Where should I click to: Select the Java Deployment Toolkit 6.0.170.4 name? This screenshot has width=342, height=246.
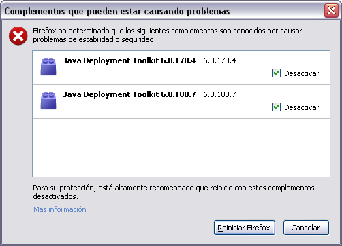[x=129, y=60]
